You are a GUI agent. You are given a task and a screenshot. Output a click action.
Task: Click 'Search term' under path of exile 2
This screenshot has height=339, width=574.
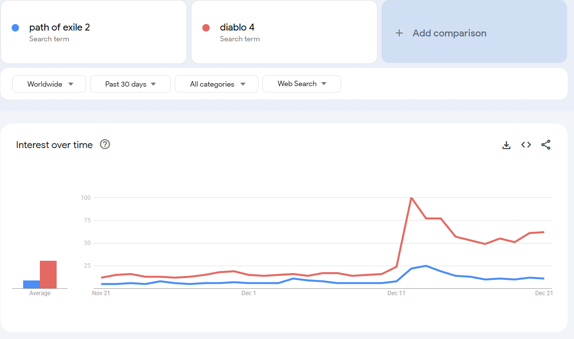click(49, 39)
